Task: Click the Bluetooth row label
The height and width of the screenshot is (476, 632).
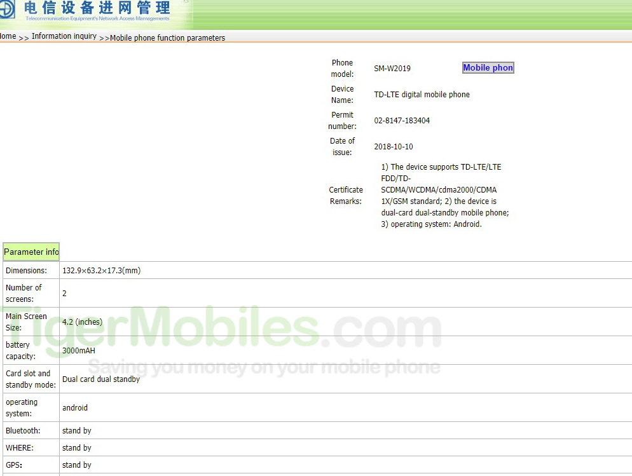Action: (x=22, y=431)
